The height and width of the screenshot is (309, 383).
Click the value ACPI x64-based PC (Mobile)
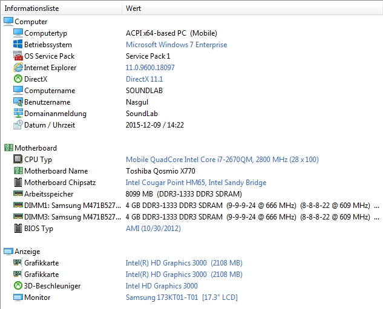coord(171,33)
